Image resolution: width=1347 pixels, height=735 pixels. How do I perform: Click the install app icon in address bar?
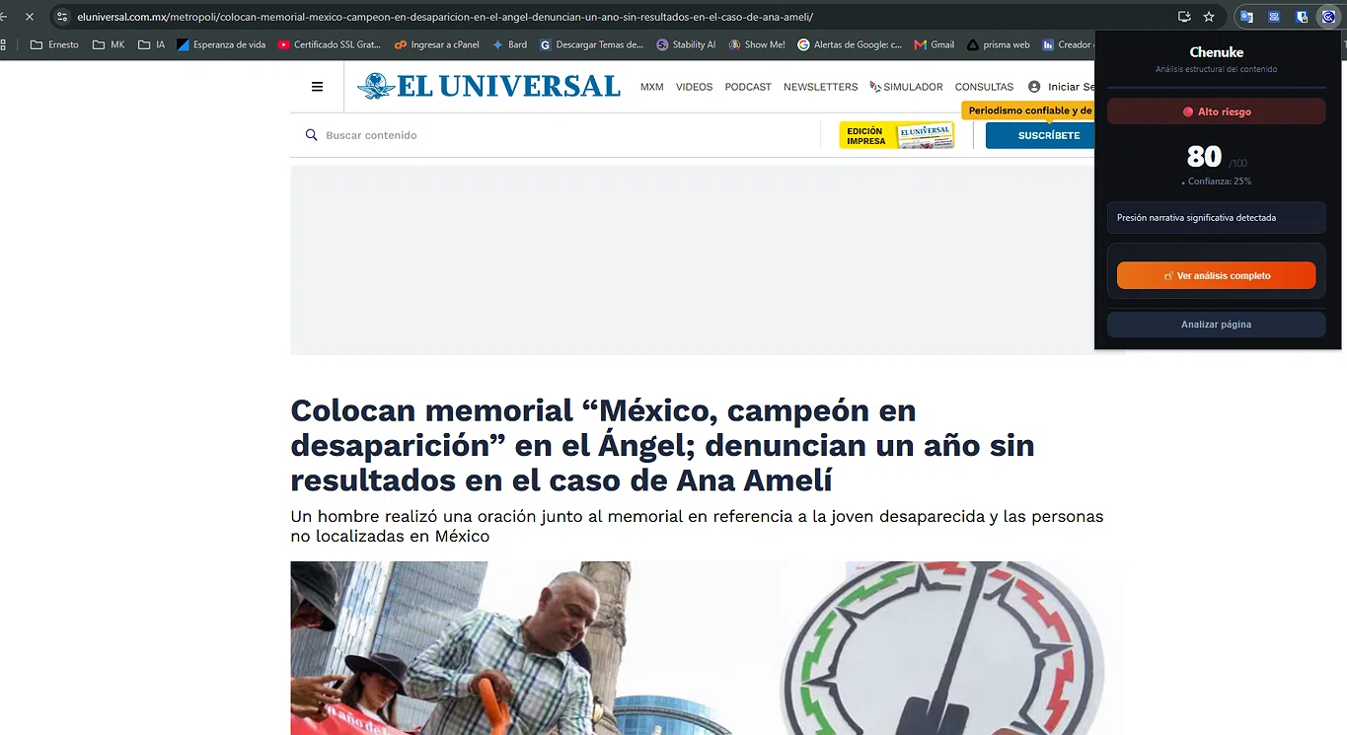(x=1184, y=17)
